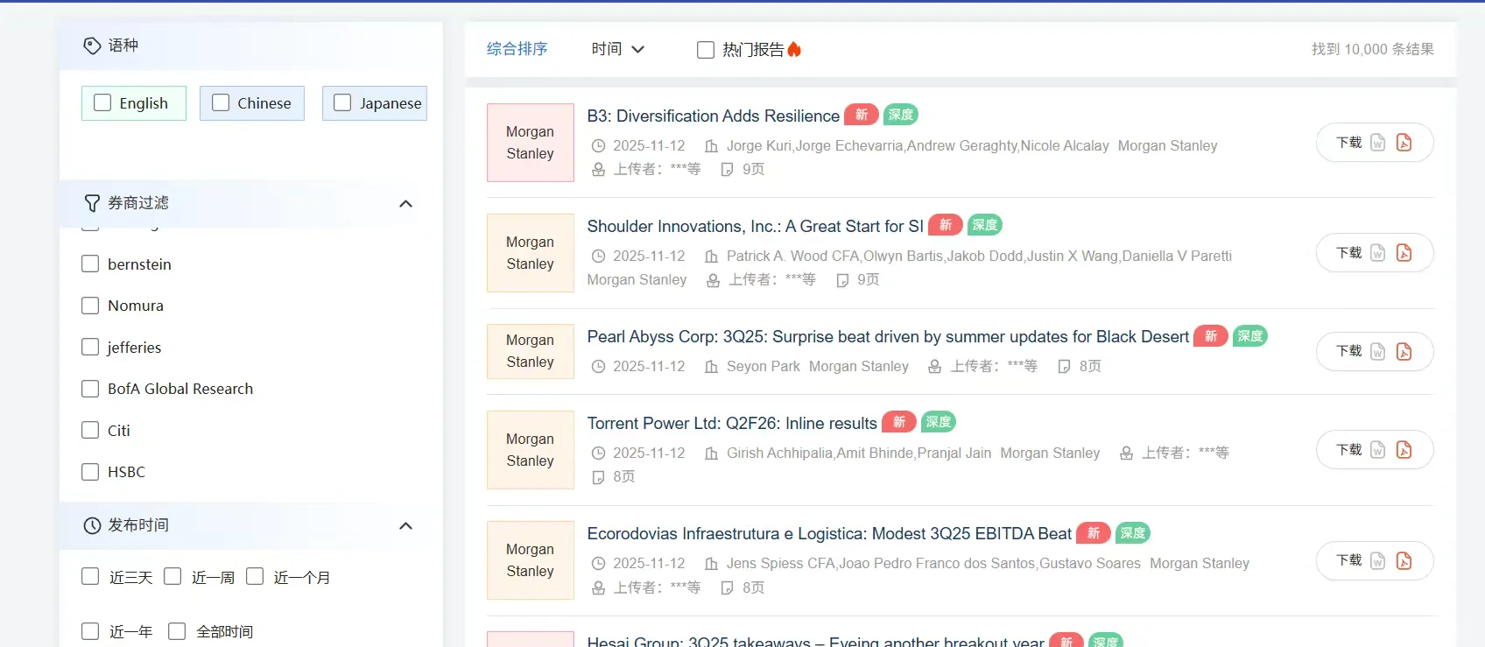Viewport: 1485px width, 647px height.
Task: Check the Chinese language filter
Action: tap(221, 102)
